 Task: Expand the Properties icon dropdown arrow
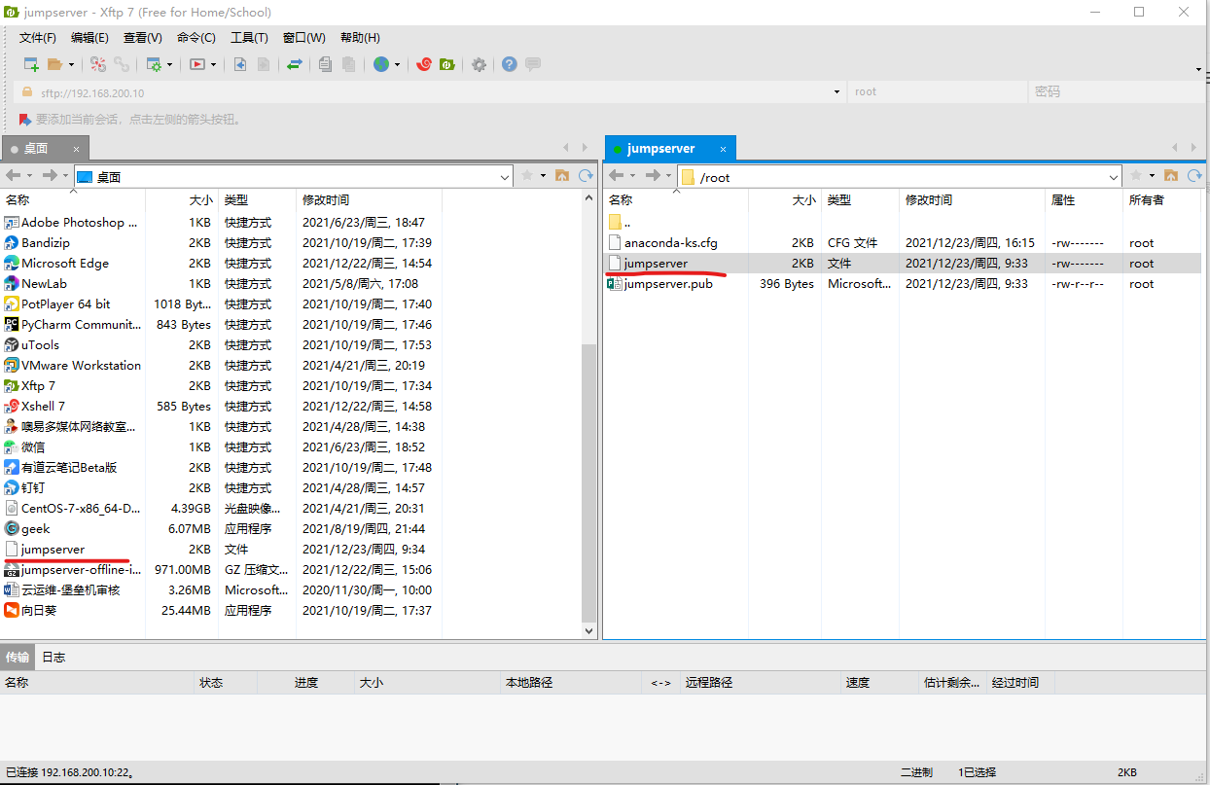click(169, 65)
